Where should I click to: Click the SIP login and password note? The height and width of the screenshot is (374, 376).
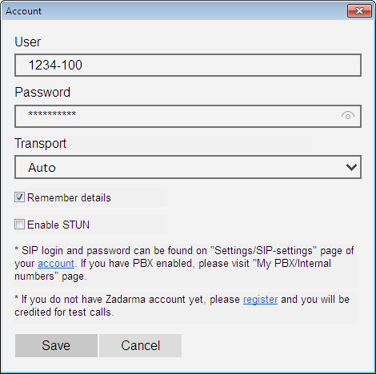pos(184,264)
